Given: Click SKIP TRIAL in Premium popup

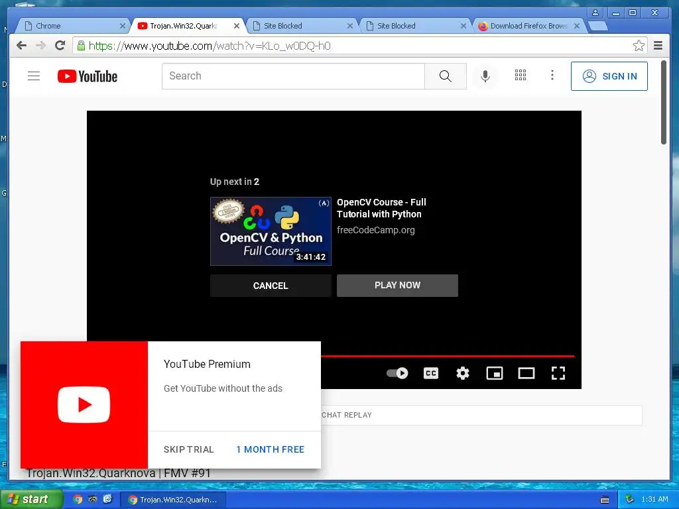Looking at the screenshot, I should 189,449.
